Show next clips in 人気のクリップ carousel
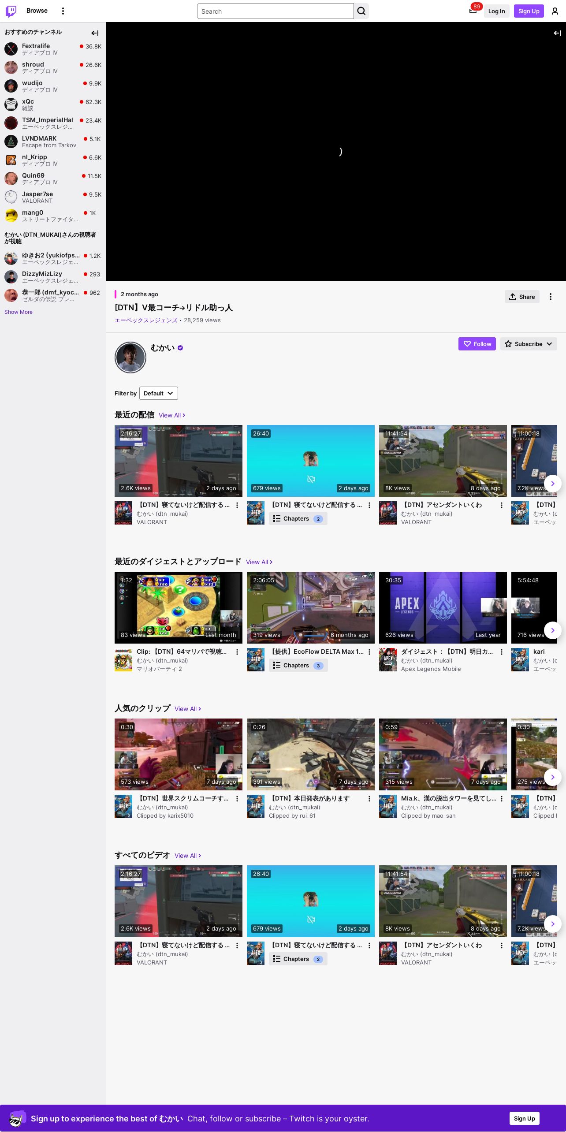 click(x=553, y=777)
